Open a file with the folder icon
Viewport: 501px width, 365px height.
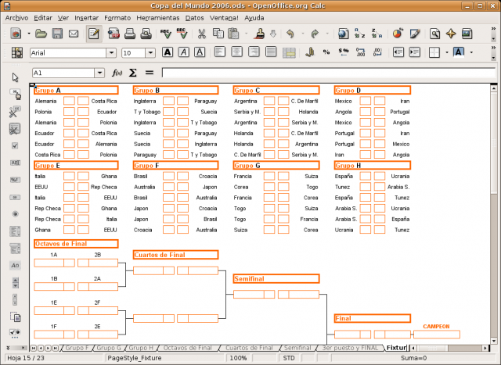pos(41,34)
